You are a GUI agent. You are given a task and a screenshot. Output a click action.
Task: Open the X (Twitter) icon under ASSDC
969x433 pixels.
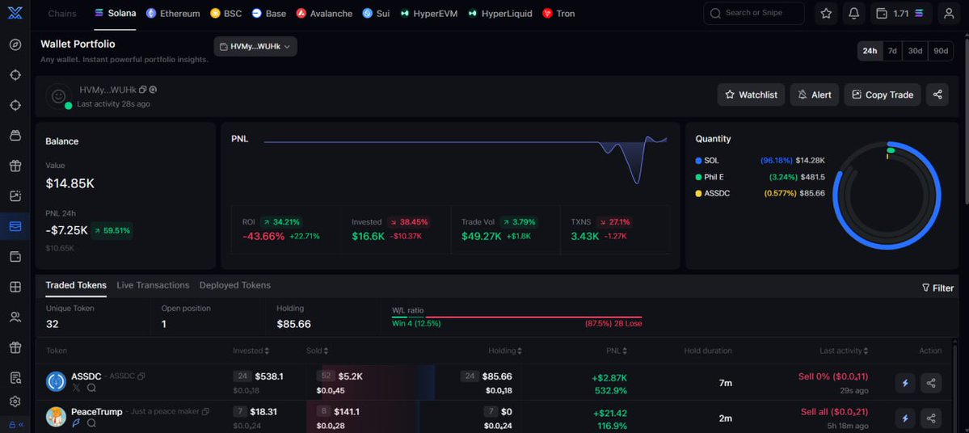76,388
